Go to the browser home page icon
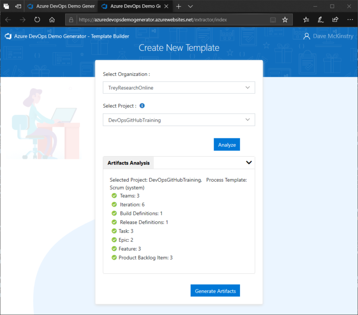Screen dimensions: 358x315 point(52,20)
